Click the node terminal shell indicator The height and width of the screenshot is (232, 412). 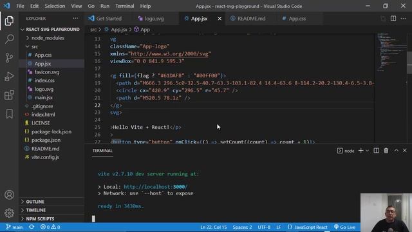pyautogui.click(x=346, y=151)
